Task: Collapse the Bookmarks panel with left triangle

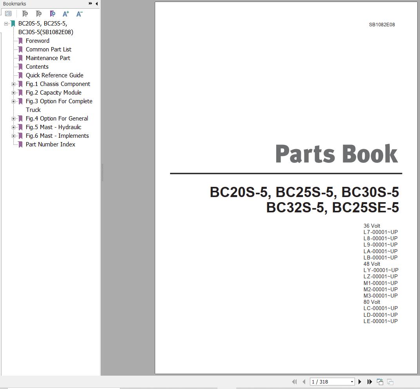Action: pyautogui.click(x=96, y=4)
